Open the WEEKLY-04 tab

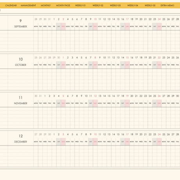[133, 5]
